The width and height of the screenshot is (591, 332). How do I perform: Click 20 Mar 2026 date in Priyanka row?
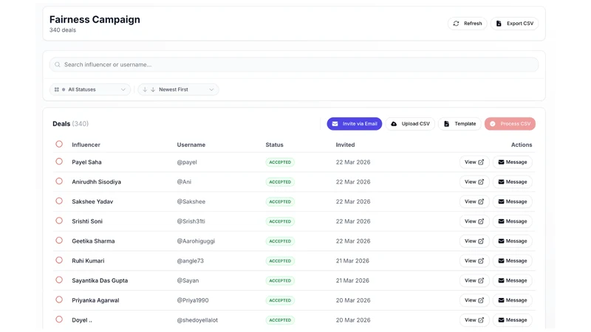coord(353,300)
